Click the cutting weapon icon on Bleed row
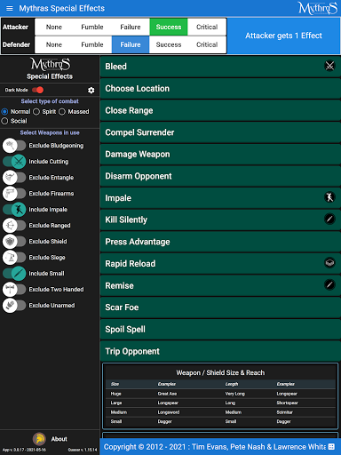This screenshot has width=341, height=455. (x=329, y=66)
